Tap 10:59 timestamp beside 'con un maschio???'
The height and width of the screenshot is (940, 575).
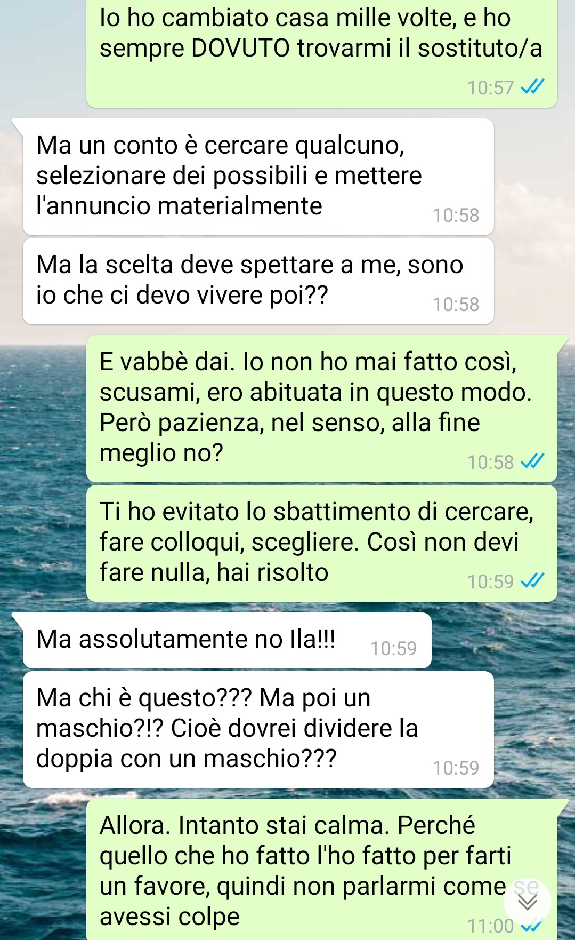point(456,768)
